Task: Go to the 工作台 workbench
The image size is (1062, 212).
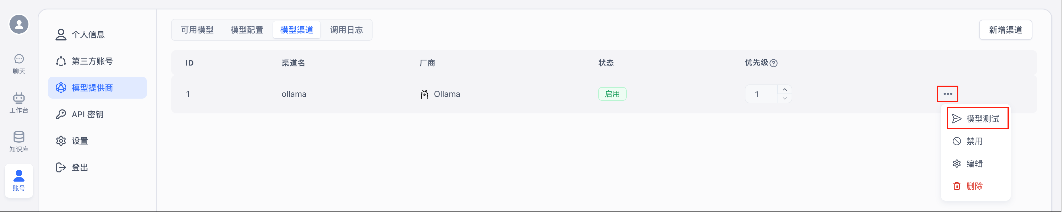Action: pyautogui.click(x=19, y=103)
